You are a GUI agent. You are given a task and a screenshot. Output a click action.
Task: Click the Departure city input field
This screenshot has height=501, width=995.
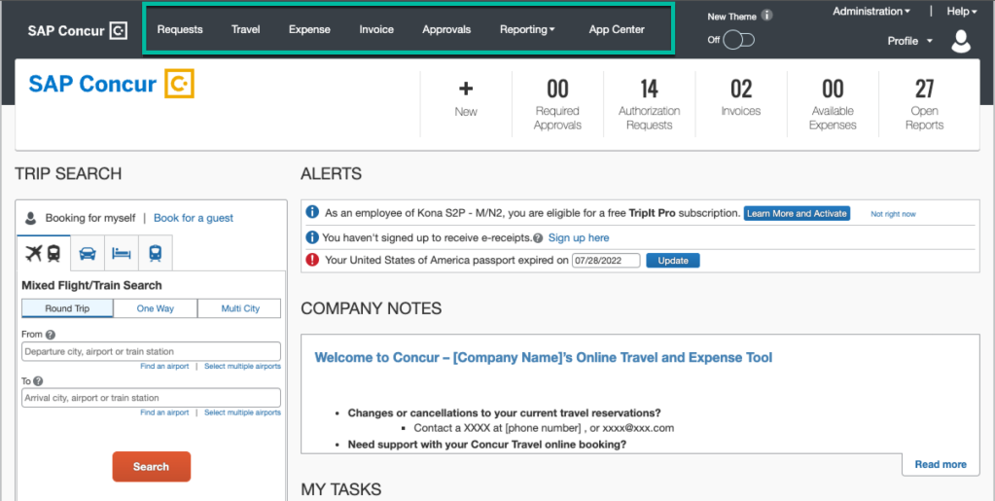tap(151, 351)
